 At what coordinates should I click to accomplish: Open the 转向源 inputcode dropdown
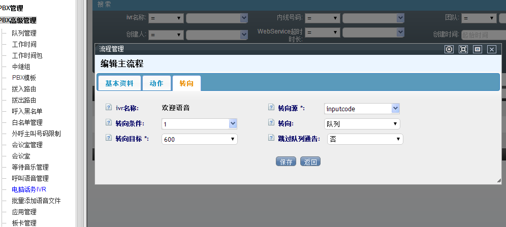[x=362, y=109]
